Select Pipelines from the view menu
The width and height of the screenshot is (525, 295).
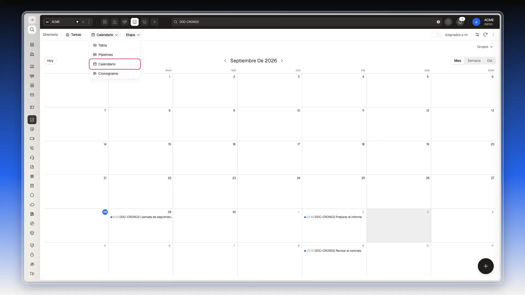tap(115, 55)
